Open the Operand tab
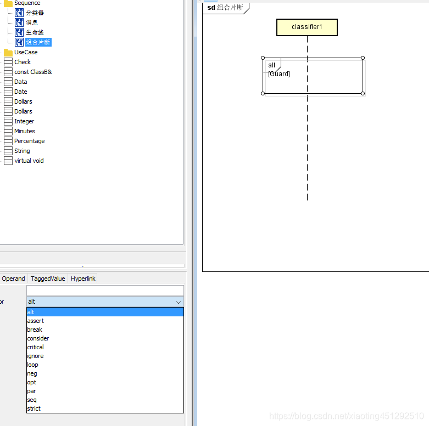This screenshot has height=426, width=429. [x=13, y=279]
